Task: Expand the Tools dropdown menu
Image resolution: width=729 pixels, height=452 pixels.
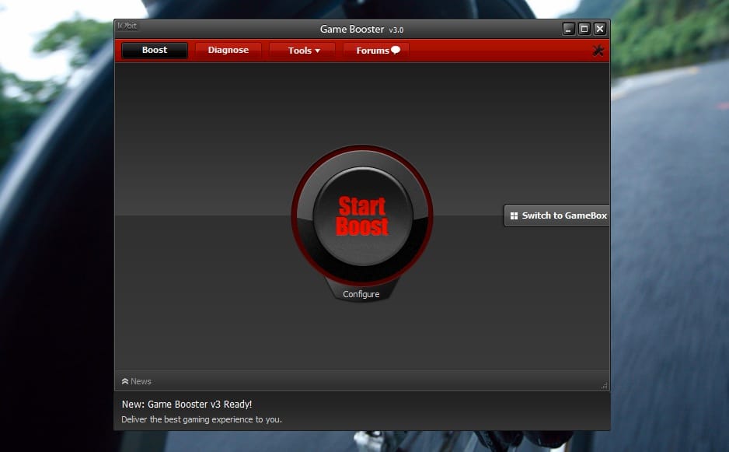Action: click(x=302, y=51)
